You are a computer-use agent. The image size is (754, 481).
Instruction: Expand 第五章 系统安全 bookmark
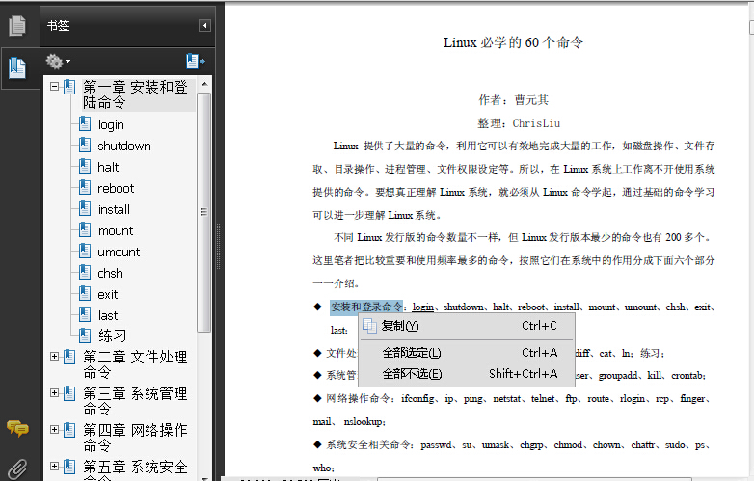click(x=54, y=467)
